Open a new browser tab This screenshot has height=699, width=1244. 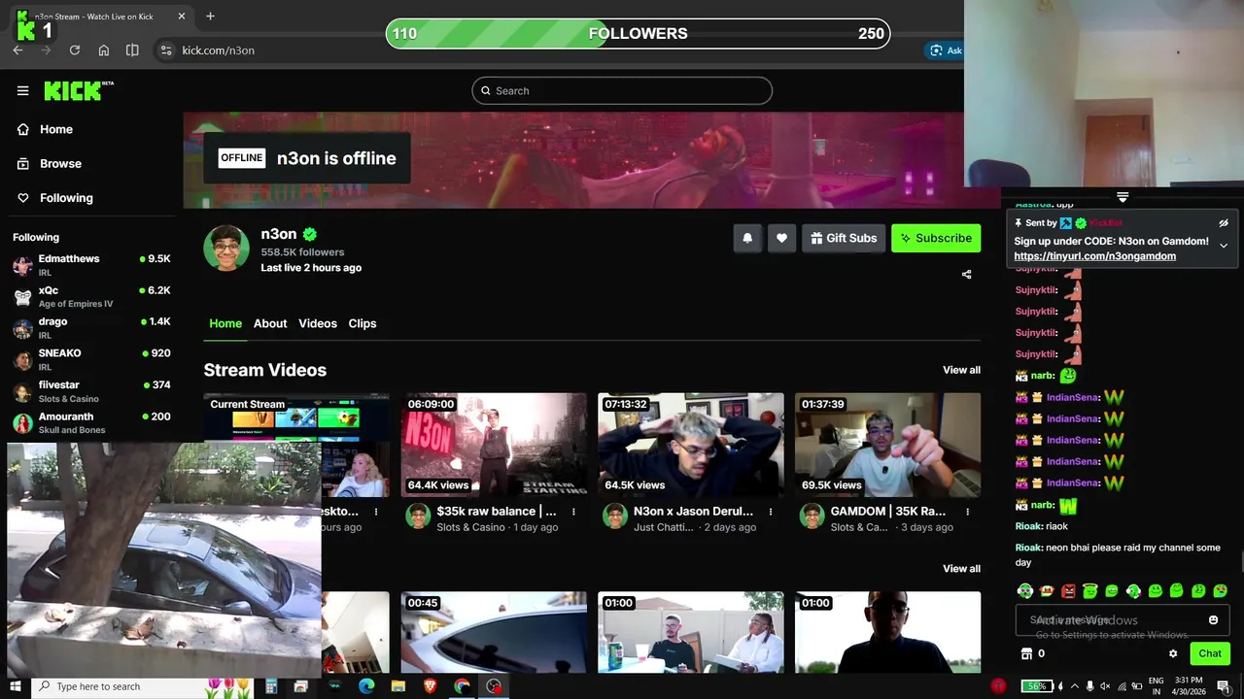point(210,16)
